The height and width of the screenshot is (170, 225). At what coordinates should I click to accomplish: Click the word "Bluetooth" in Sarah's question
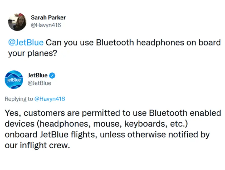point(115,42)
